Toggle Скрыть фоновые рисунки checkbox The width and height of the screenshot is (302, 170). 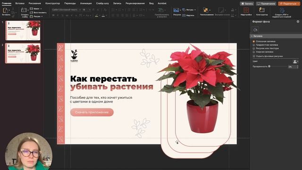point(254,56)
